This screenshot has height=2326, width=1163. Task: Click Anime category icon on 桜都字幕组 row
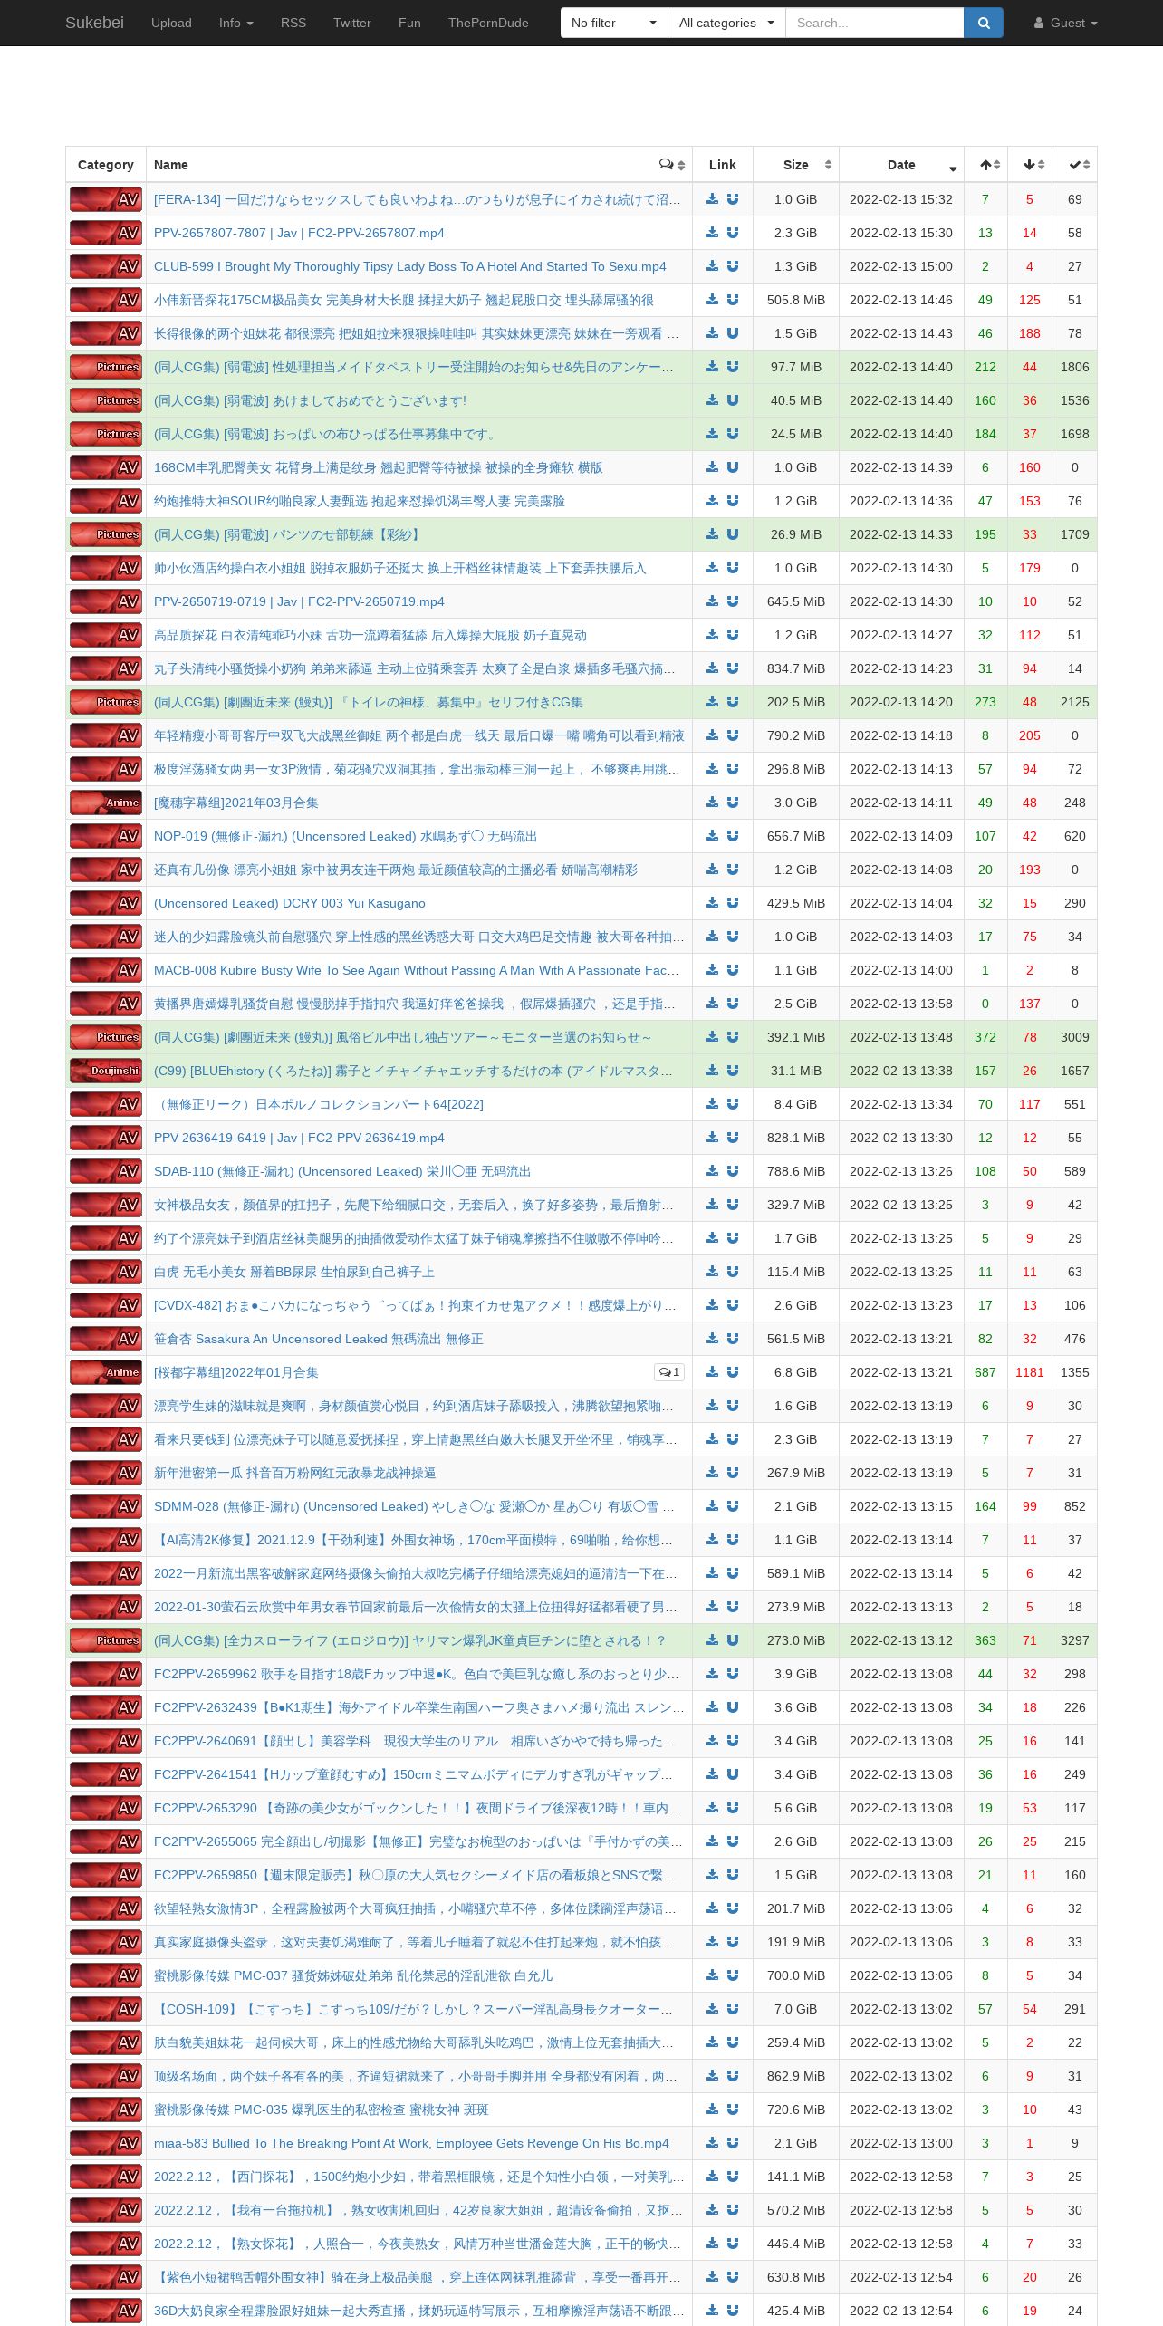(106, 1372)
